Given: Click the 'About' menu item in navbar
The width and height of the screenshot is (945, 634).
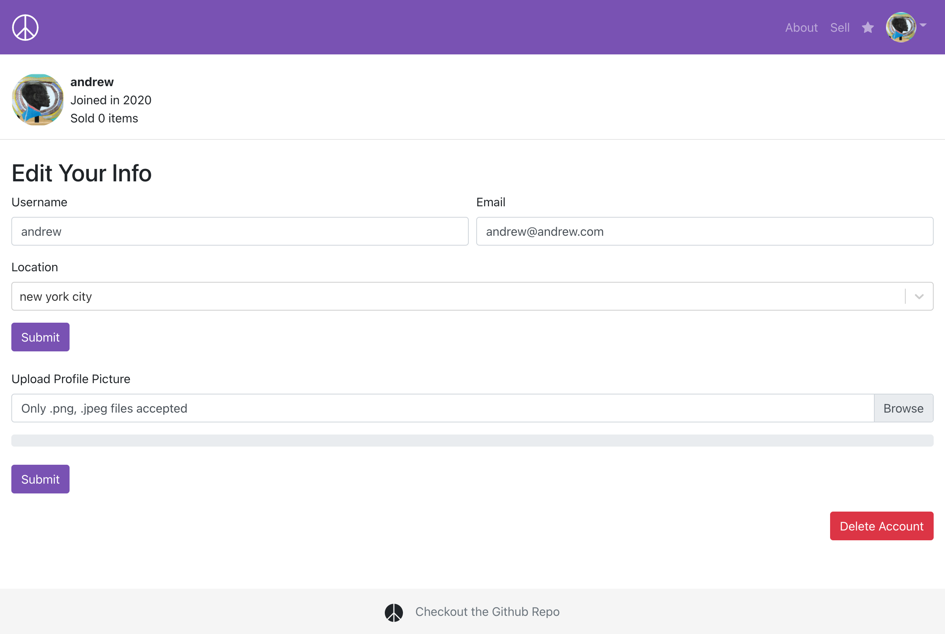Looking at the screenshot, I should [801, 27].
